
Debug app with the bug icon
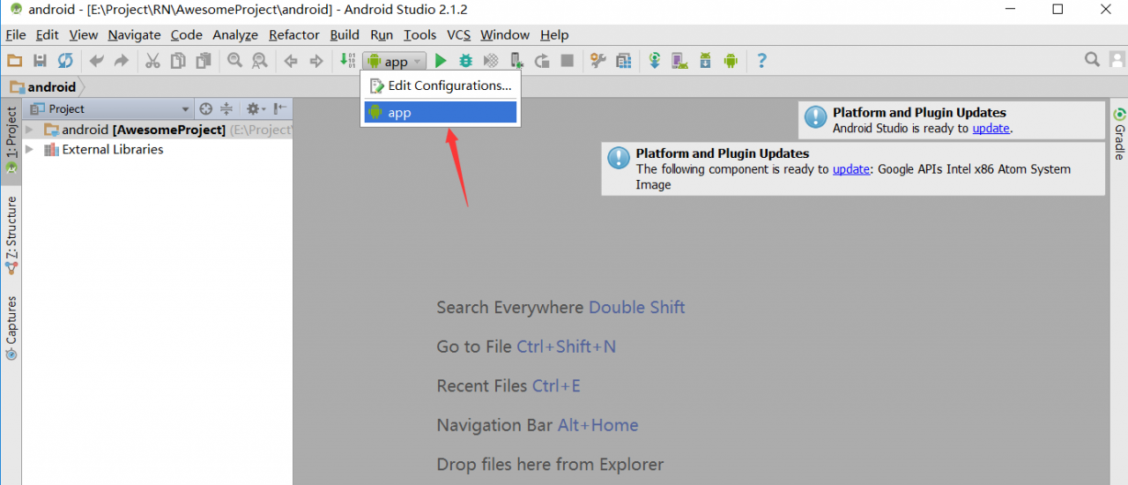(x=466, y=61)
